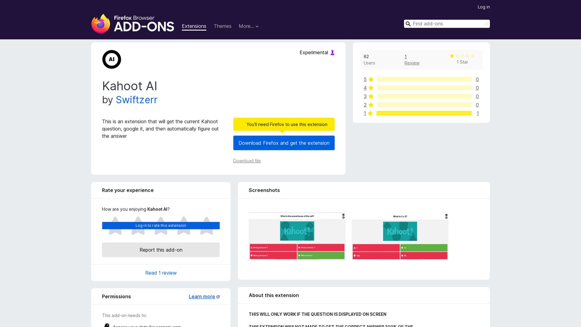Click the 1-star rating bar
The height and width of the screenshot is (327, 581).
(x=424, y=113)
